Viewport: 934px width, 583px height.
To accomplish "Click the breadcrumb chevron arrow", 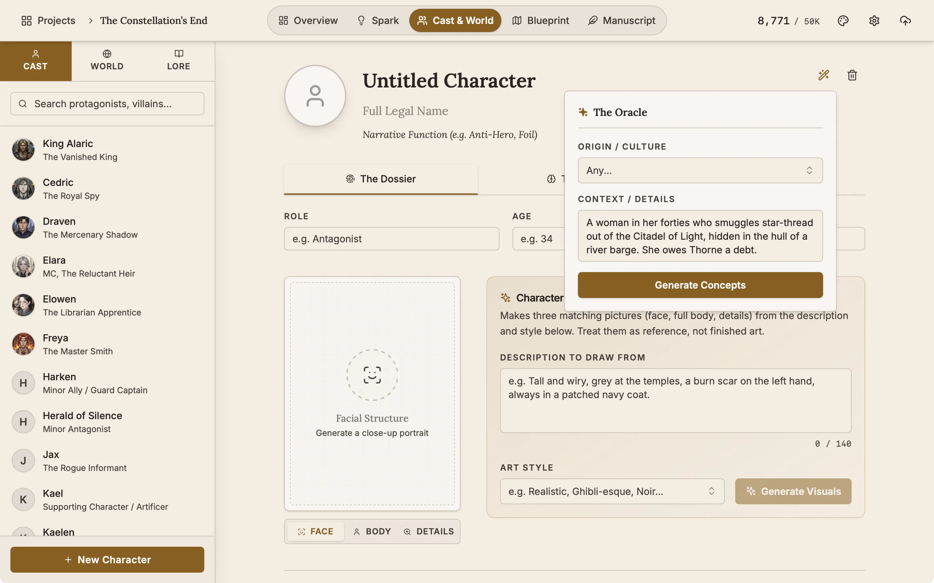I will 90,20.
